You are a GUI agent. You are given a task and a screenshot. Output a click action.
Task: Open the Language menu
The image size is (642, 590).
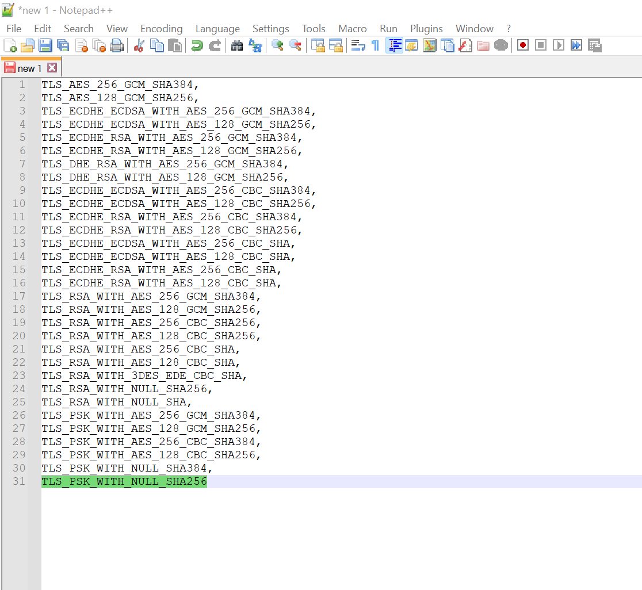click(217, 28)
